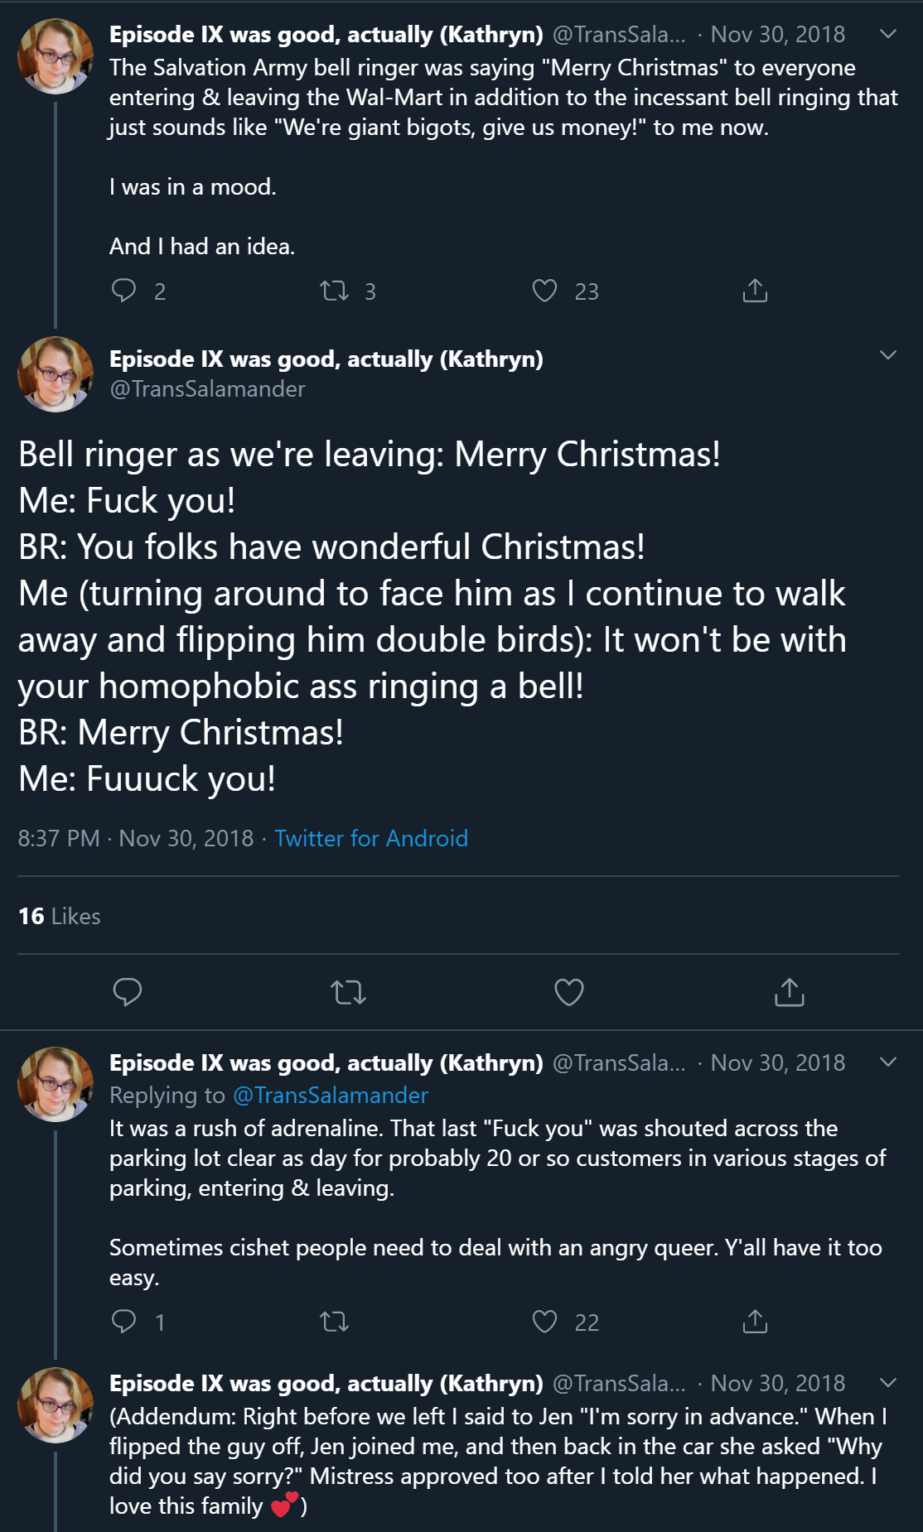
Task: Reply to the first Salvation Army tweet
Action: [124, 291]
